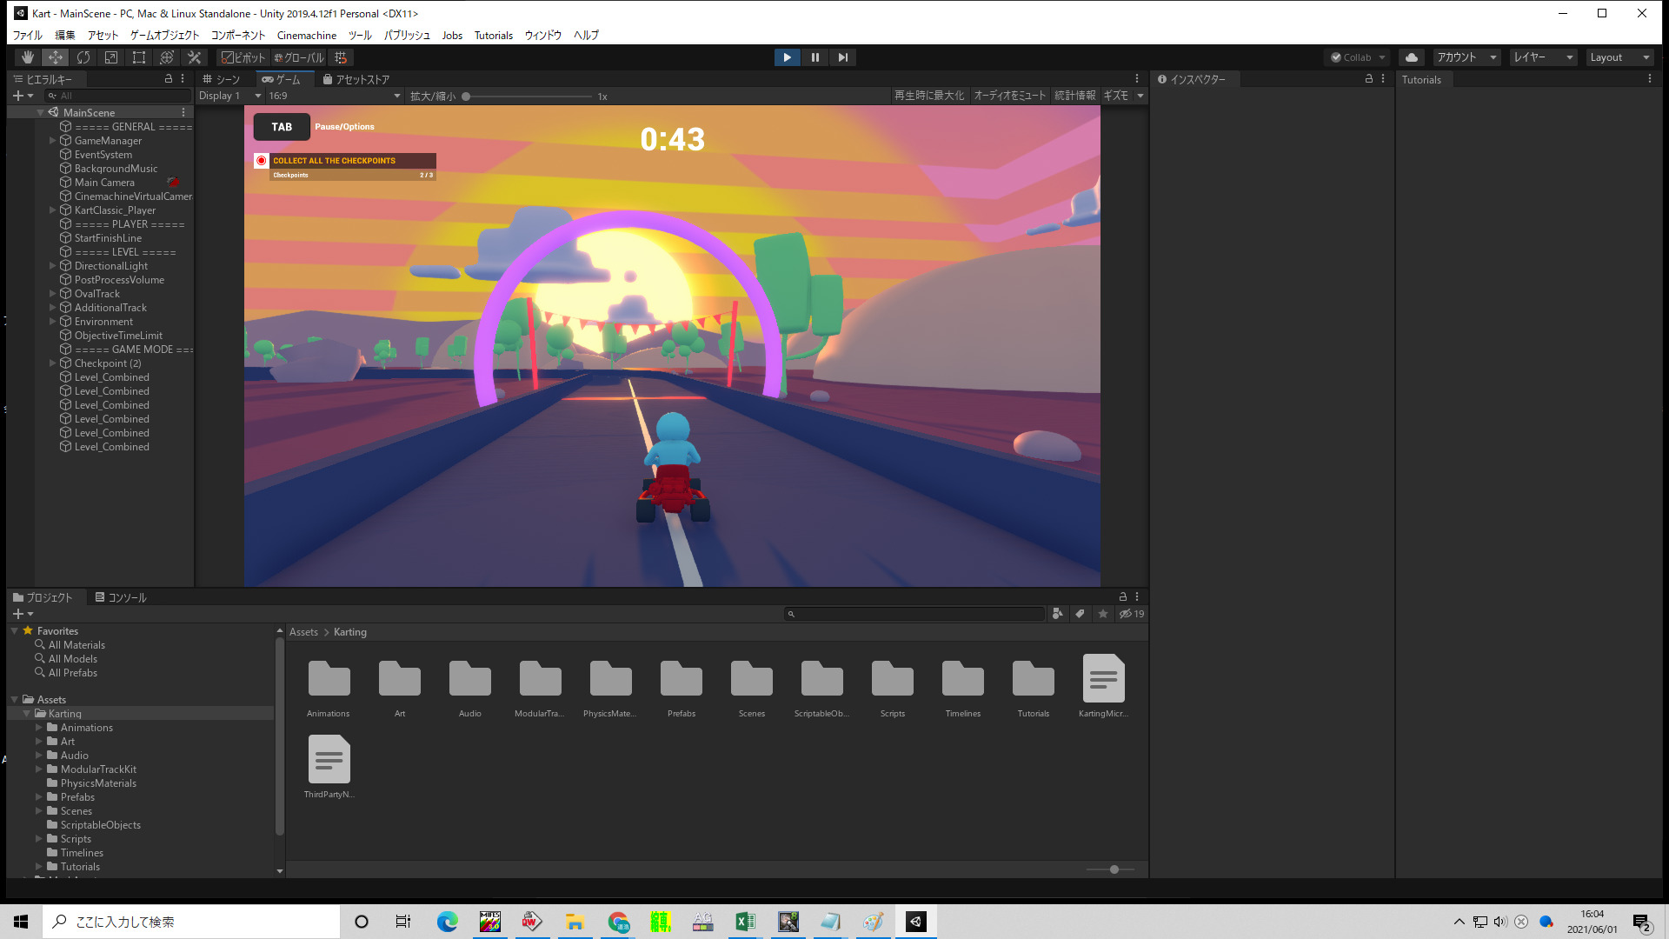Toggle grid snapping icon in toolbar
1669x939 pixels.
tap(341, 57)
